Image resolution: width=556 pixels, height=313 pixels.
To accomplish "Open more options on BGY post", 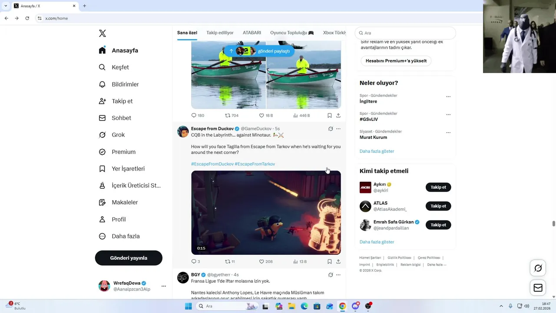I will 338,275.
